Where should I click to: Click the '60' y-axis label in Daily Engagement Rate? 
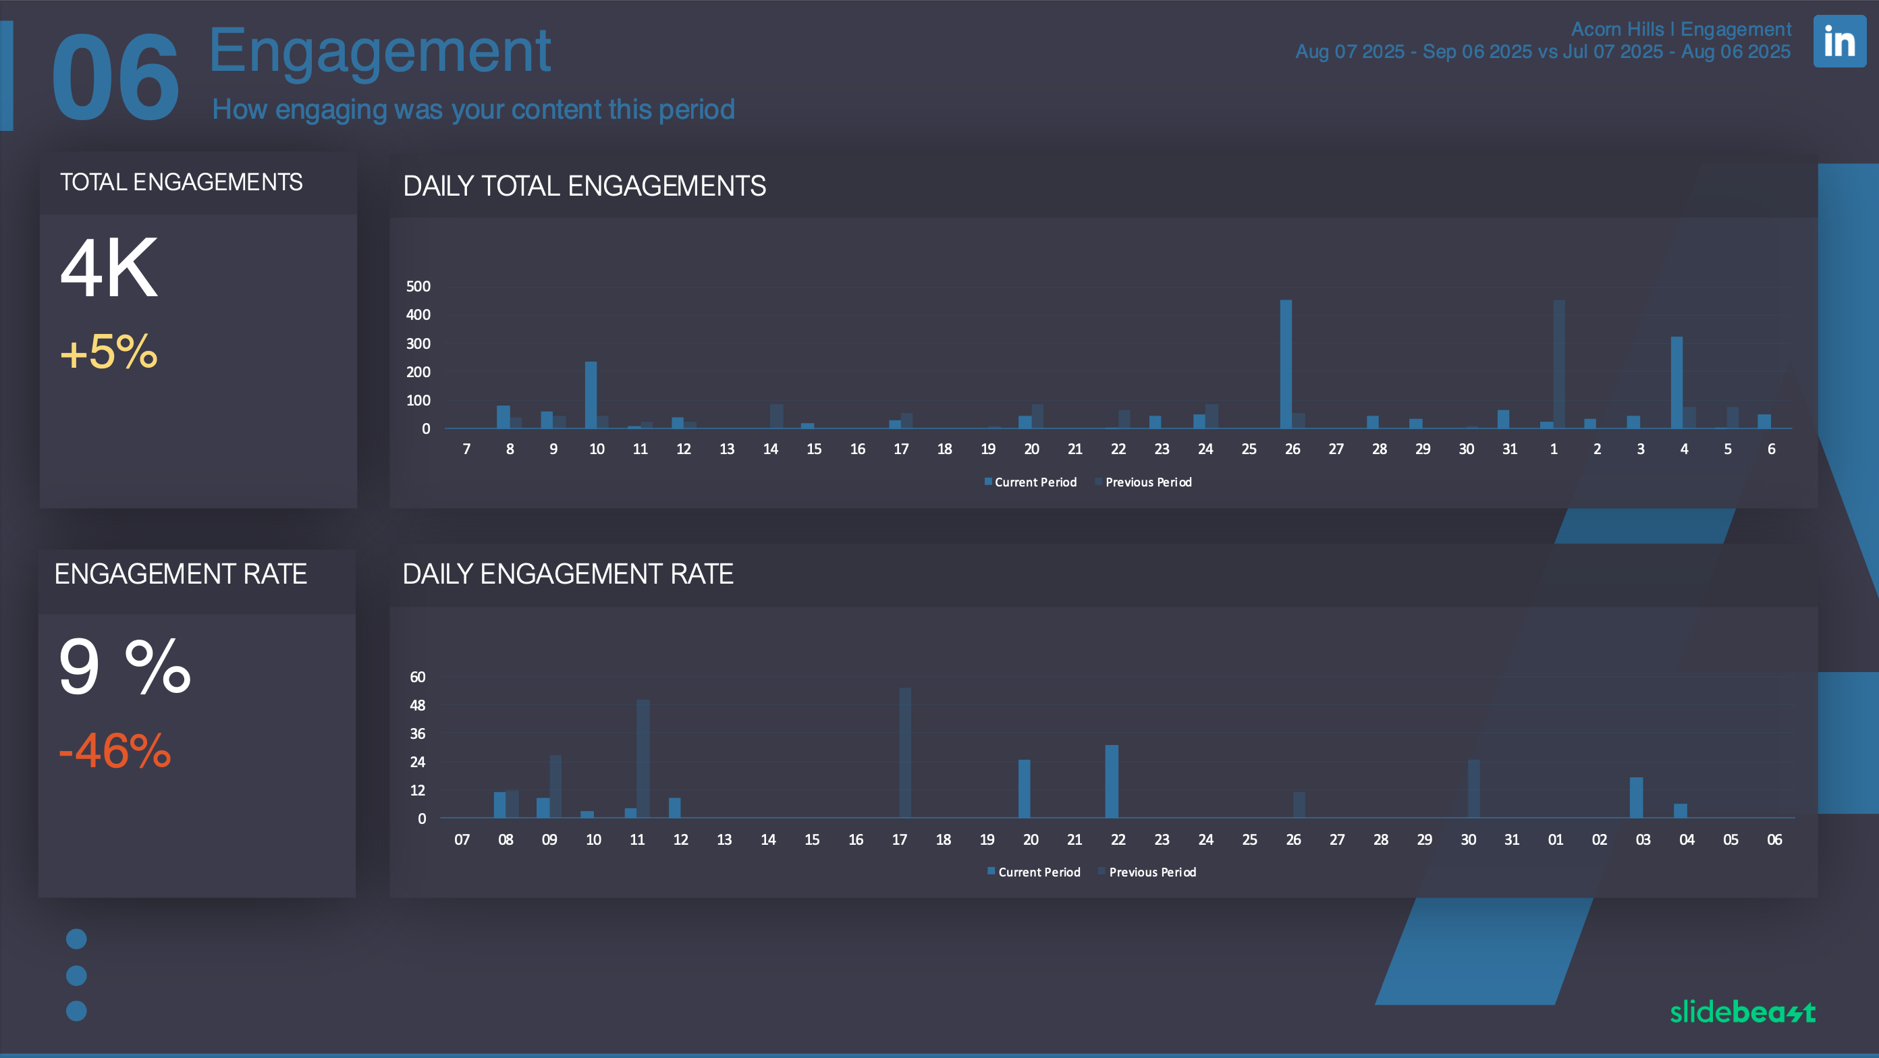pos(417,677)
